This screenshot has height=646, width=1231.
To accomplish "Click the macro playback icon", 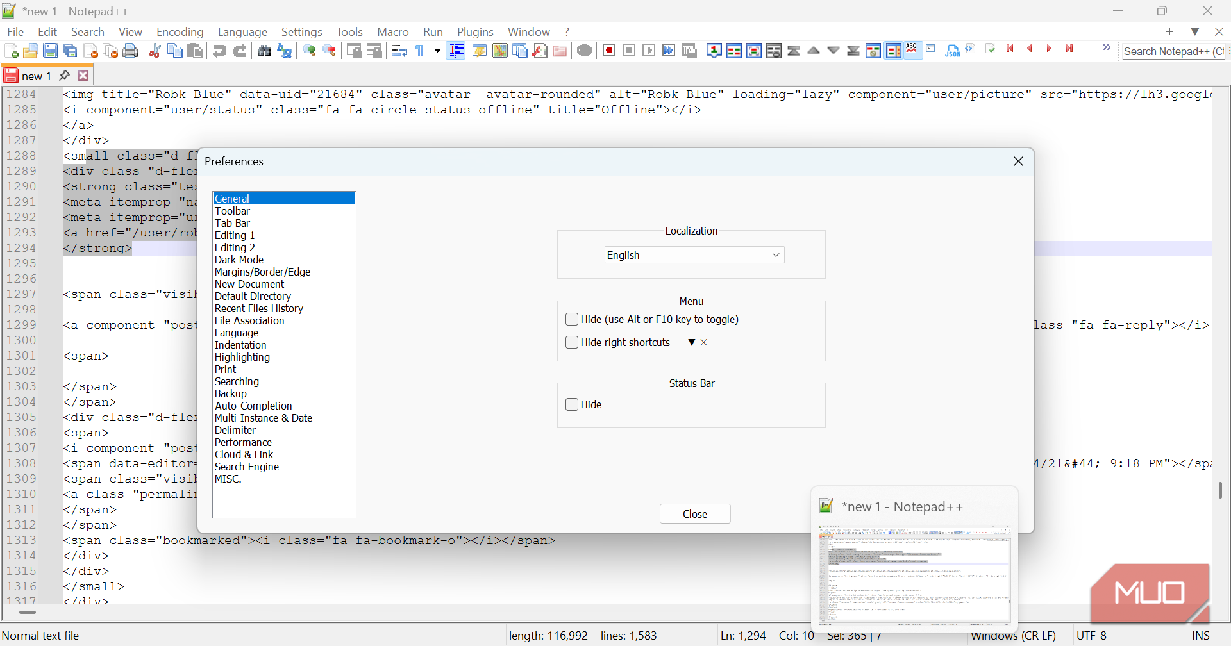I will pos(649,51).
